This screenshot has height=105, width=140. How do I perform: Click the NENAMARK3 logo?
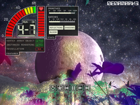click(x=123, y=3)
